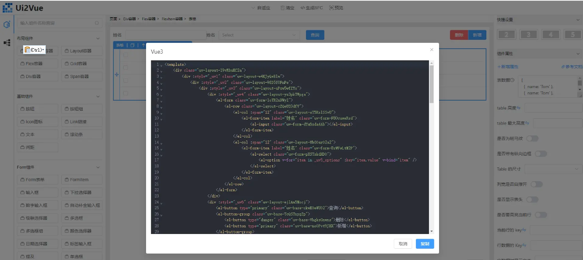Click the 清空 trash icon
This screenshot has height=260, width=583.
pos(282,8)
